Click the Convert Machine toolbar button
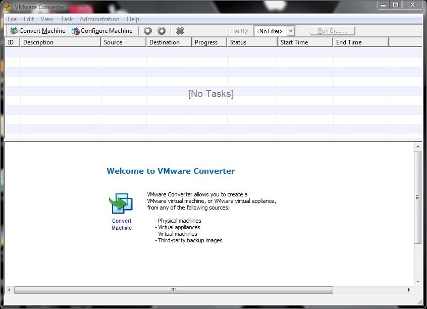 click(x=38, y=31)
